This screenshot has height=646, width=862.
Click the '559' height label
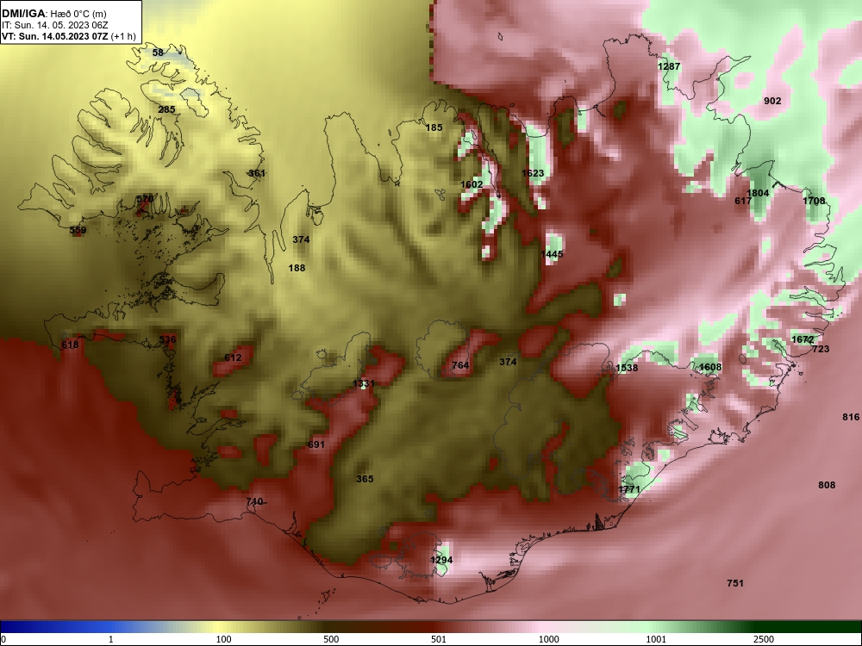[78, 230]
